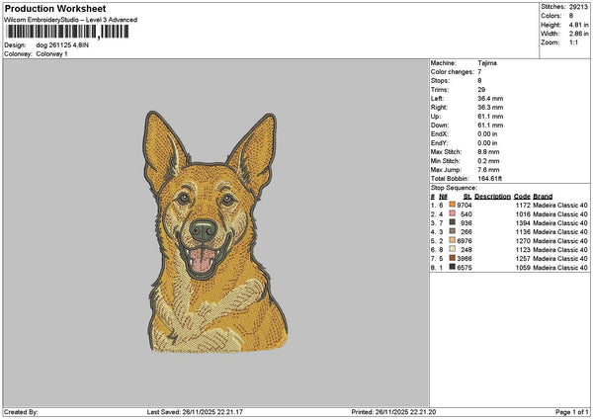Click 'Wilcom EmbroideryStudio – Level 3 Advanced' text
Viewport: 593px width, 419px height.
(71, 20)
